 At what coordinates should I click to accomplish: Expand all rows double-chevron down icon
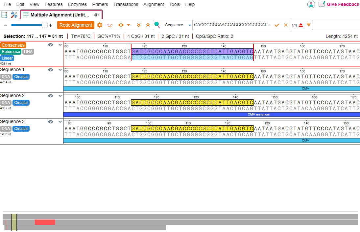[x=139, y=25]
